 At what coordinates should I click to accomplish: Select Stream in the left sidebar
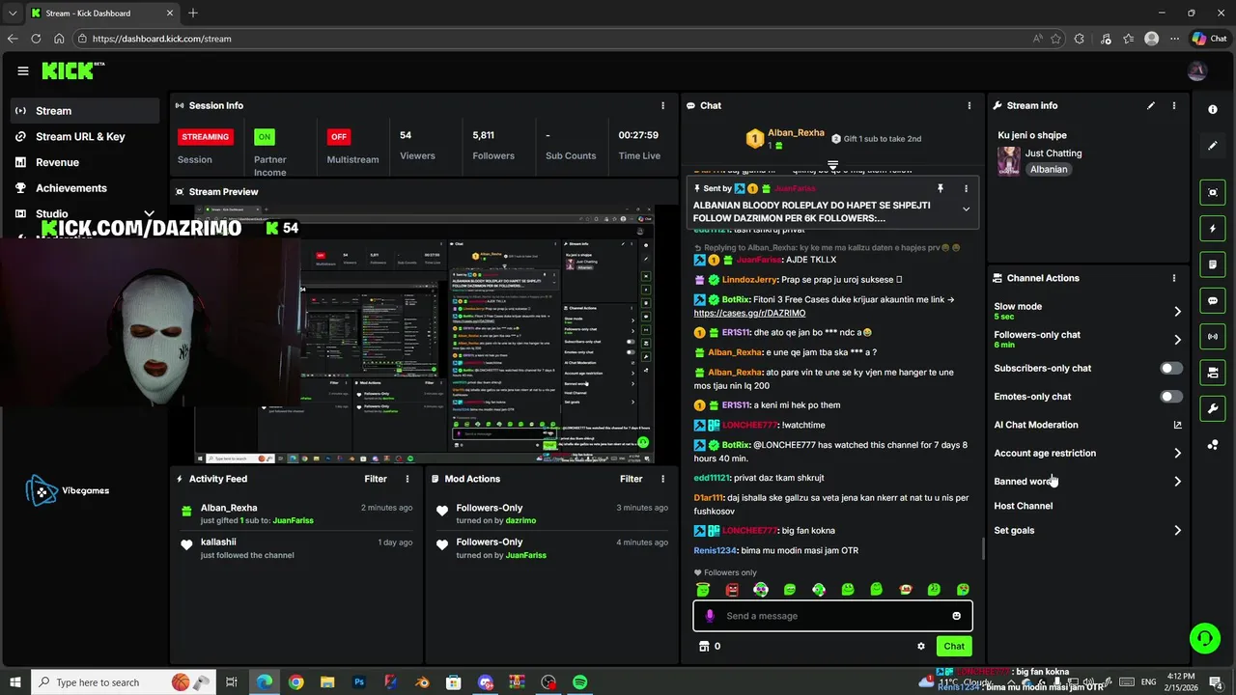tap(85, 111)
